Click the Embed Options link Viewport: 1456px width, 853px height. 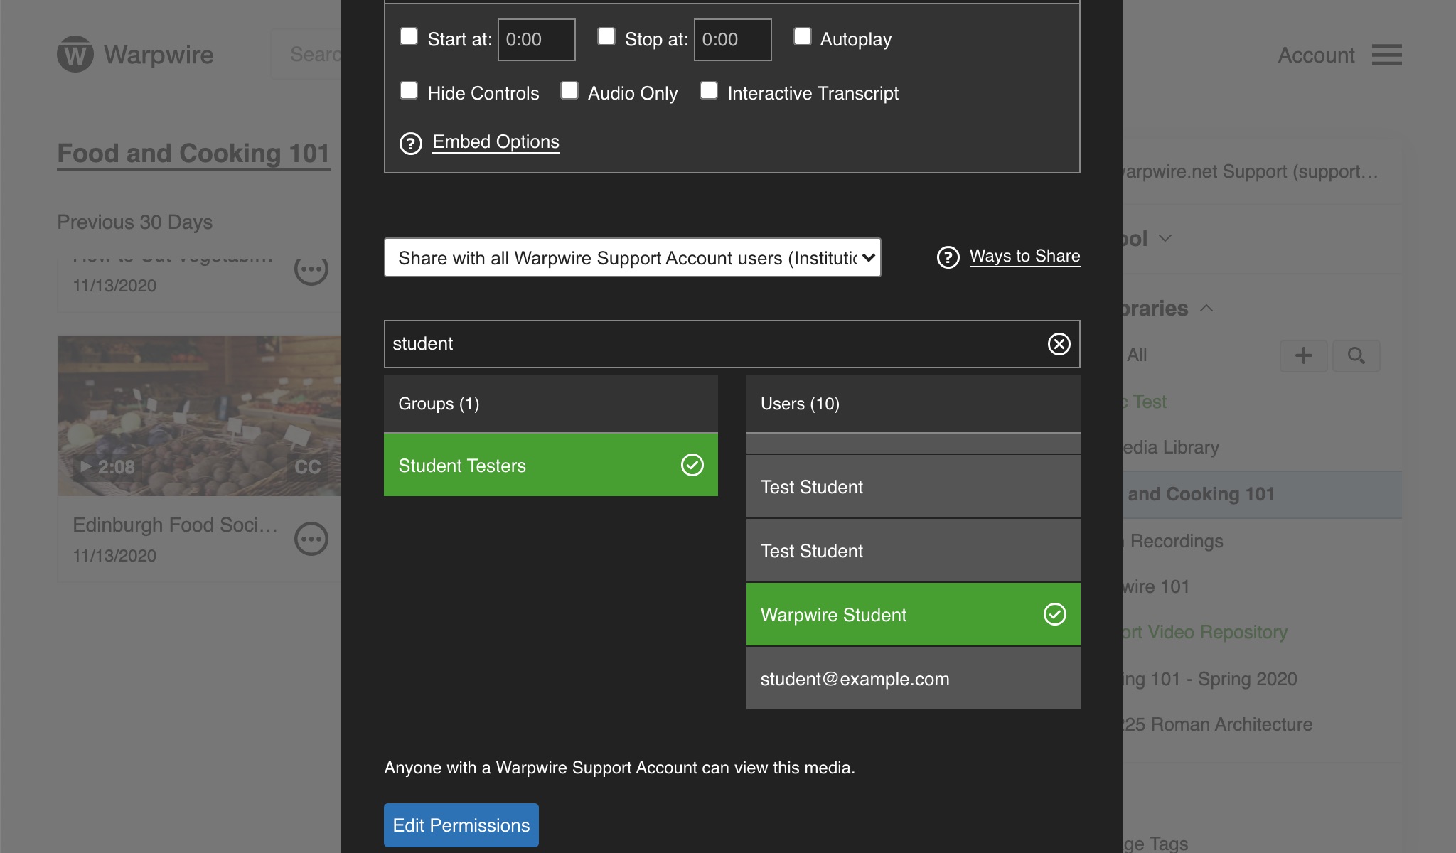point(495,141)
